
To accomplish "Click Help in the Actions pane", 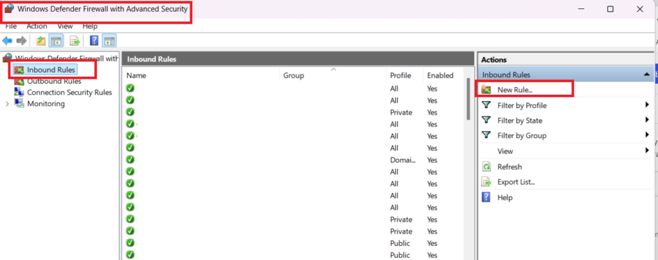I will 505,197.
